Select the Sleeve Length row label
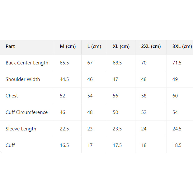Viewport: 193px width, 193px height. [x=21, y=129]
